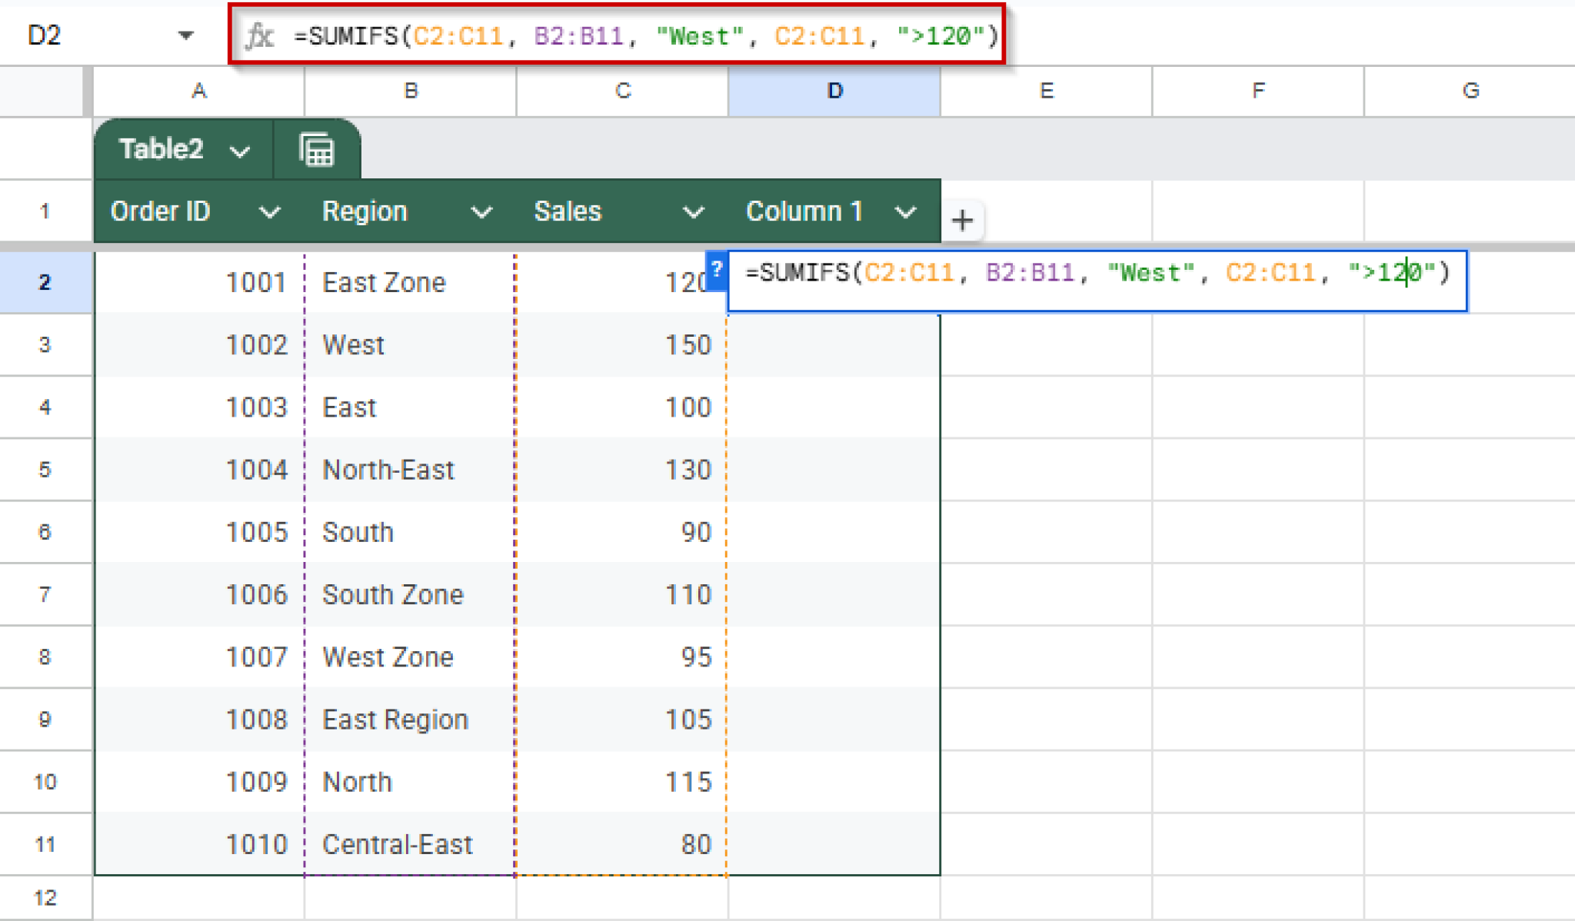
Task: Expand the Table2 name dropdown
Action: click(x=240, y=151)
